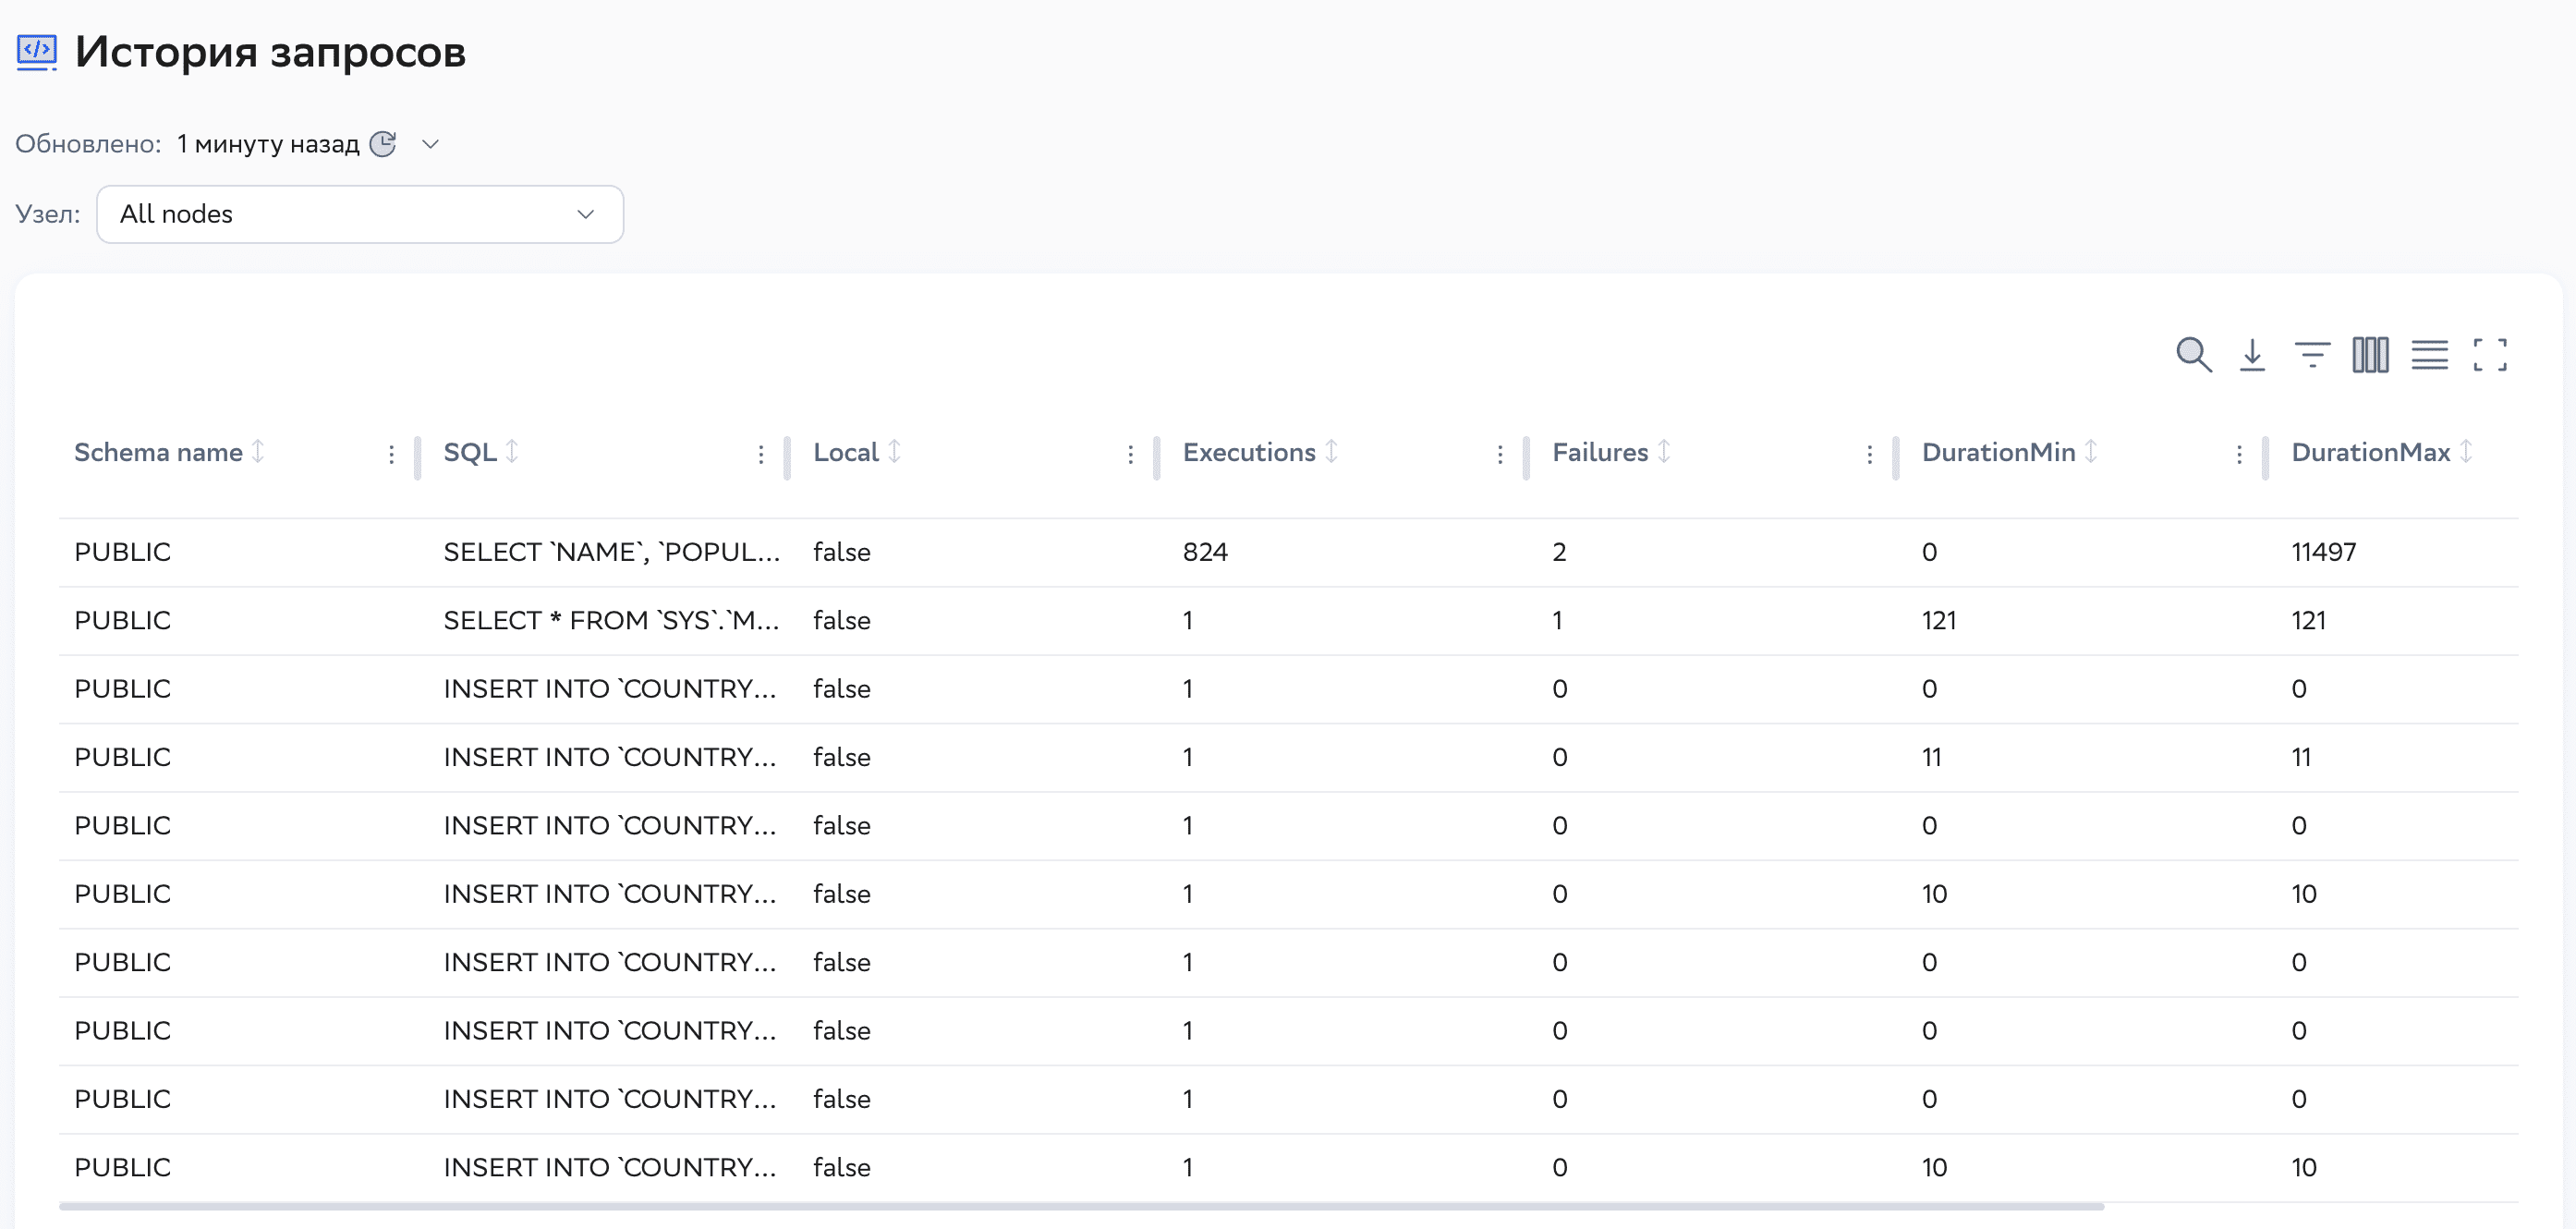The image size is (2576, 1229).
Task: Click the SELECT * FROM `SYS` query cell
Action: 611,620
